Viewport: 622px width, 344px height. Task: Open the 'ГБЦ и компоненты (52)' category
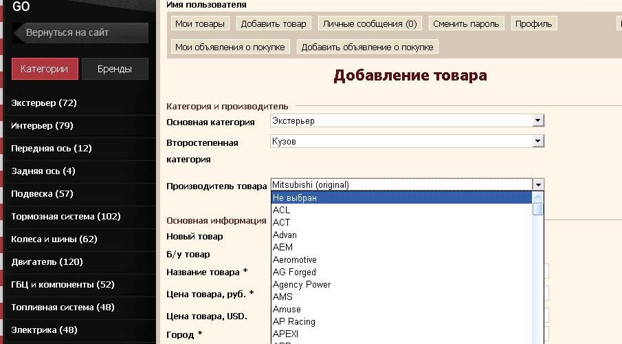[63, 284]
